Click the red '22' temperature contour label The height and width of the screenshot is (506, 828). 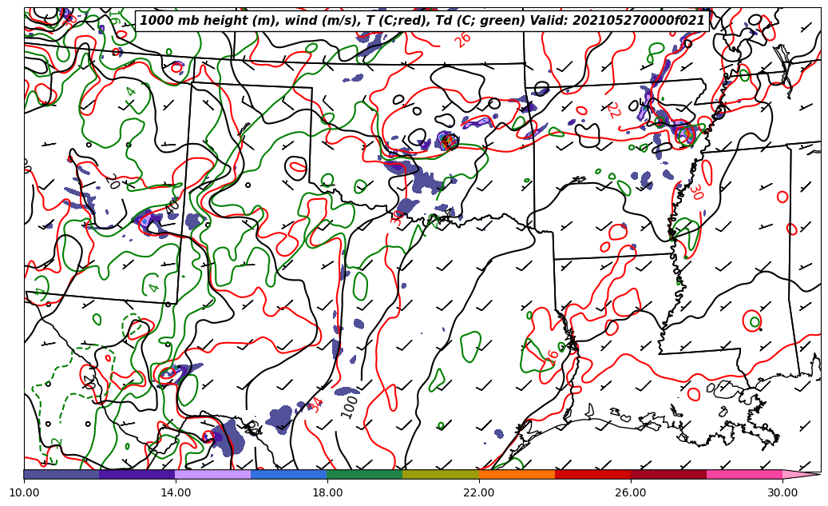pos(613,110)
